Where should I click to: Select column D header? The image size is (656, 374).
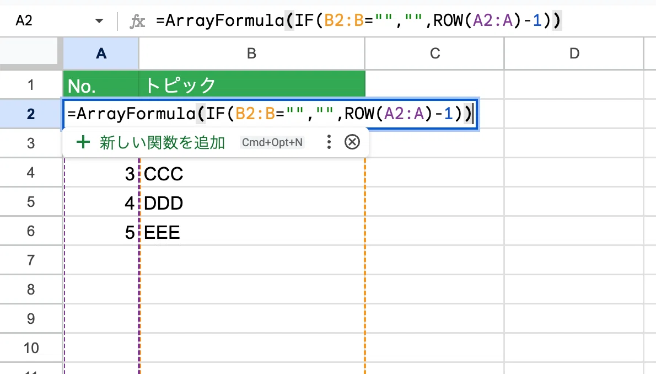tap(574, 53)
